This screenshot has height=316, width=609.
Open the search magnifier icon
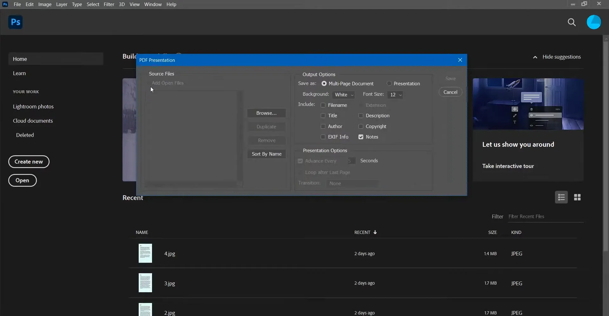pyautogui.click(x=572, y=22)
